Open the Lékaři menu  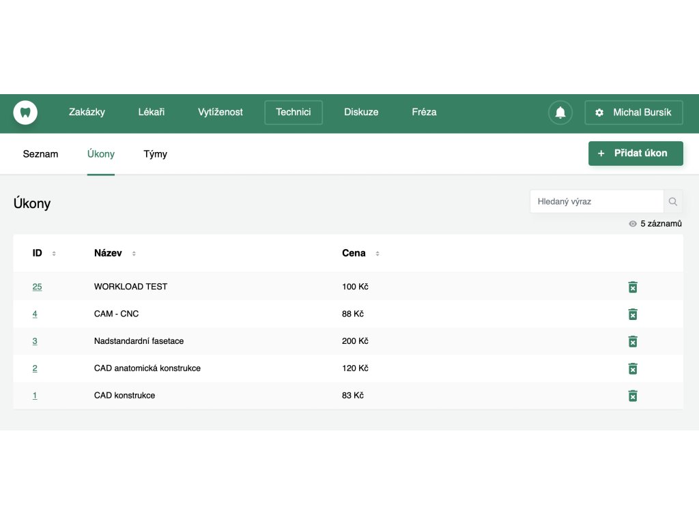pos(151,113)
